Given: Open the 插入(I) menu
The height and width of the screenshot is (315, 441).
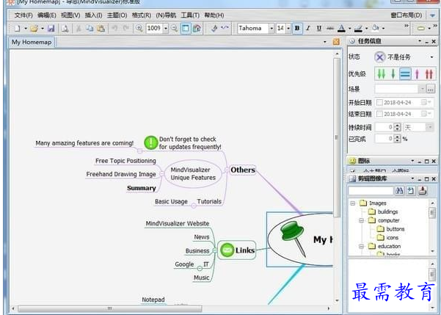Looking at the screenshot, I should pos(93,15).
